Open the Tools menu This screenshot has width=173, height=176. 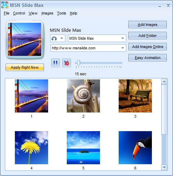[x=62, y=13]
